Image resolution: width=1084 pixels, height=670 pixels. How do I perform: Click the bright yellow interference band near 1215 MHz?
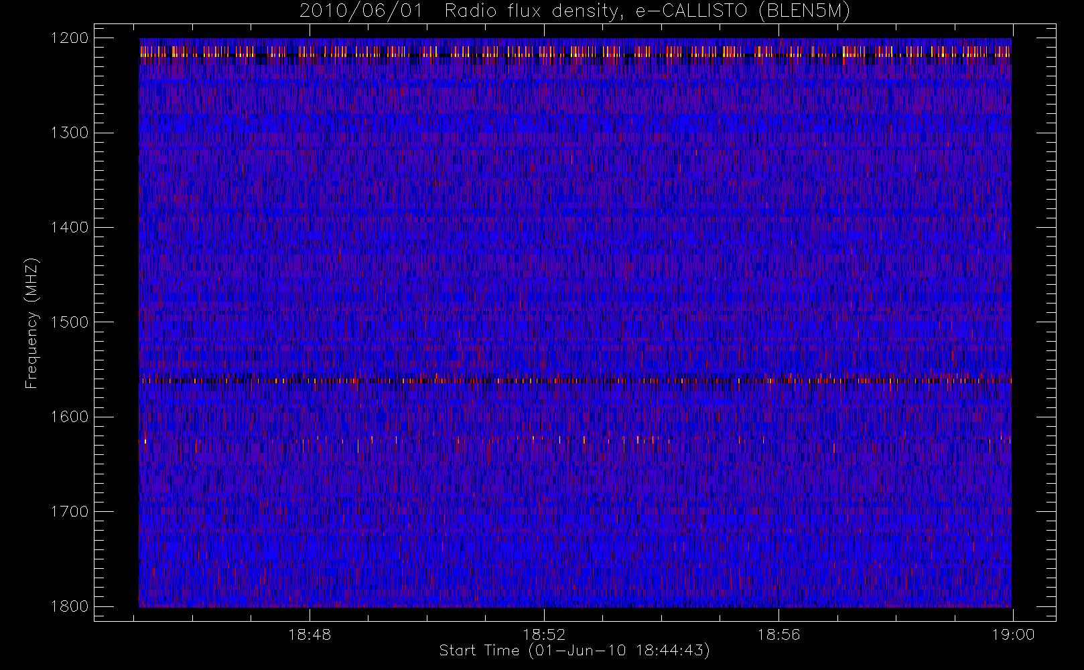click(x=575, y=52)
